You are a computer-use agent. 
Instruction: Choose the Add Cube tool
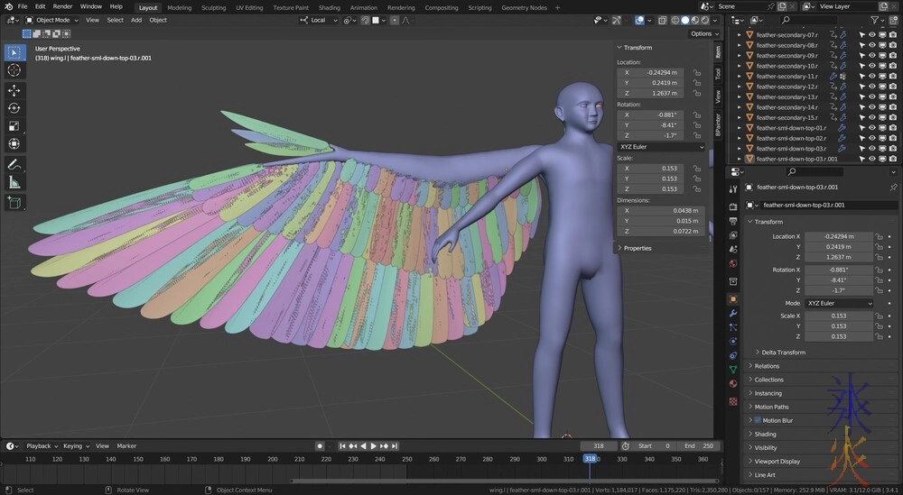tap(14, 203)
